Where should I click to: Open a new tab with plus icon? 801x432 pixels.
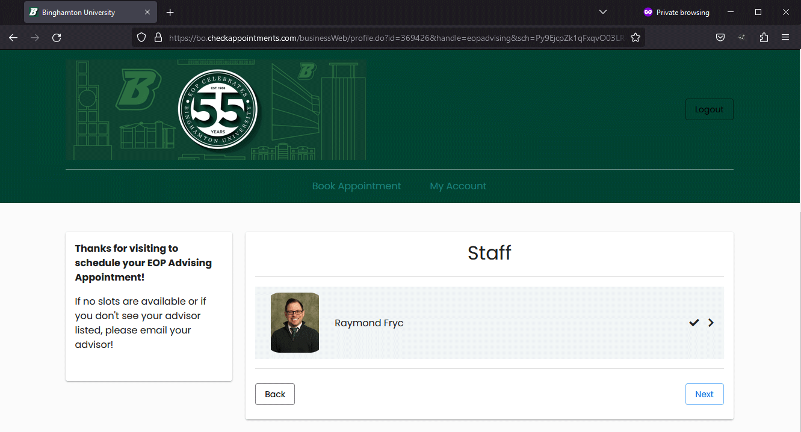coord(170,13)
